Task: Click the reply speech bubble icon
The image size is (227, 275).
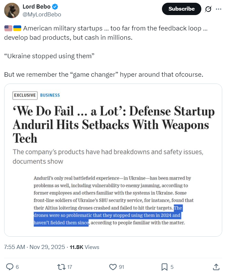Action: (10, 266)
